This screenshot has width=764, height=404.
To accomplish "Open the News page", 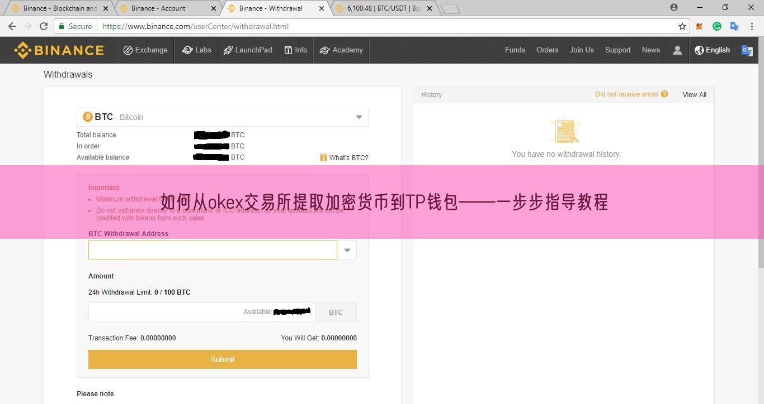I will [651, 50].
